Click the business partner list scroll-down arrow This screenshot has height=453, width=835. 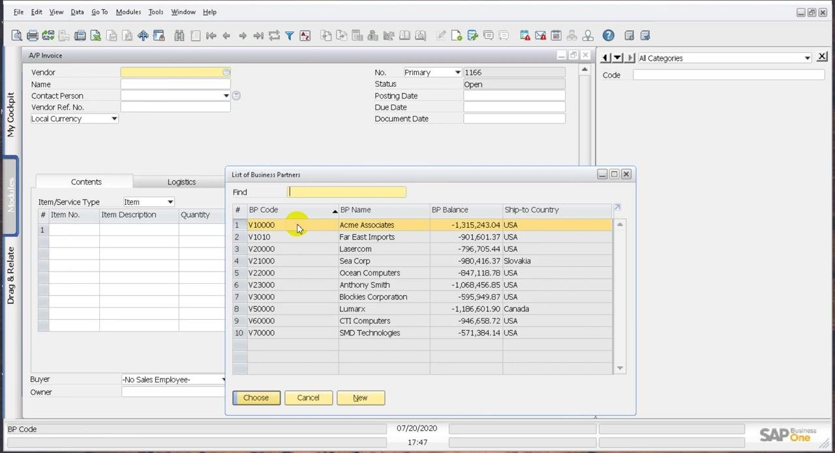(x=620, y=368)
